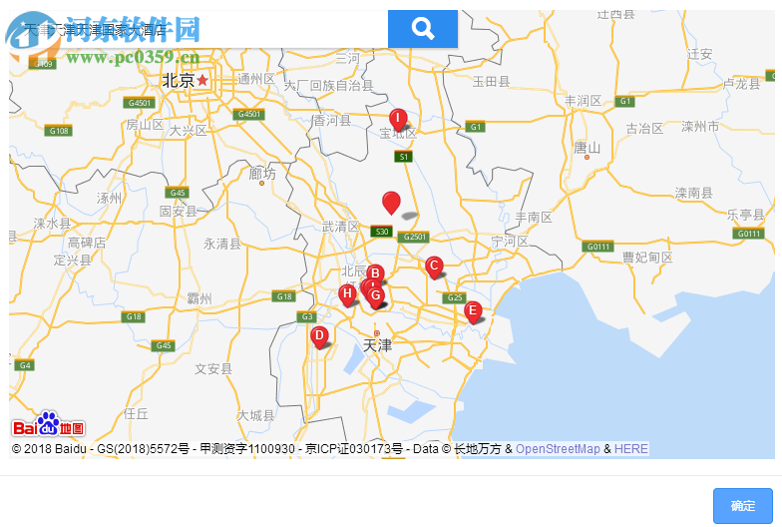
Task: Click the 丰南区 district label
Action: tap(534, 218)
